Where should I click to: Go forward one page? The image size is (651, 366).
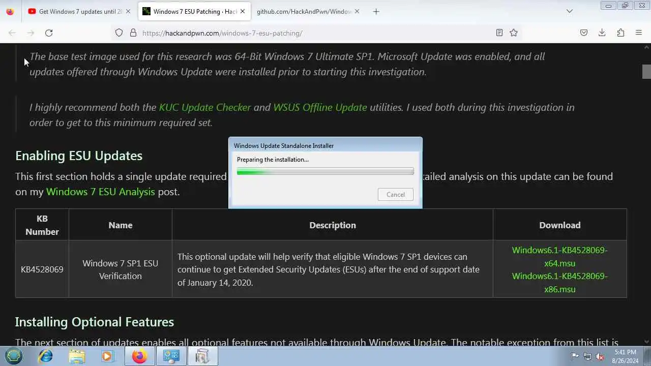click(x=31, y=33)
